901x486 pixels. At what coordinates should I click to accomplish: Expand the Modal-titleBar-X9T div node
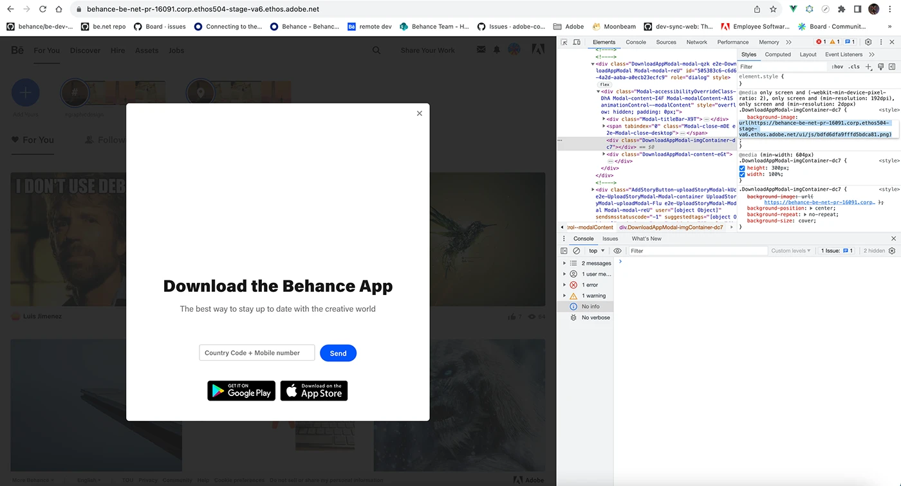[604, 119]
